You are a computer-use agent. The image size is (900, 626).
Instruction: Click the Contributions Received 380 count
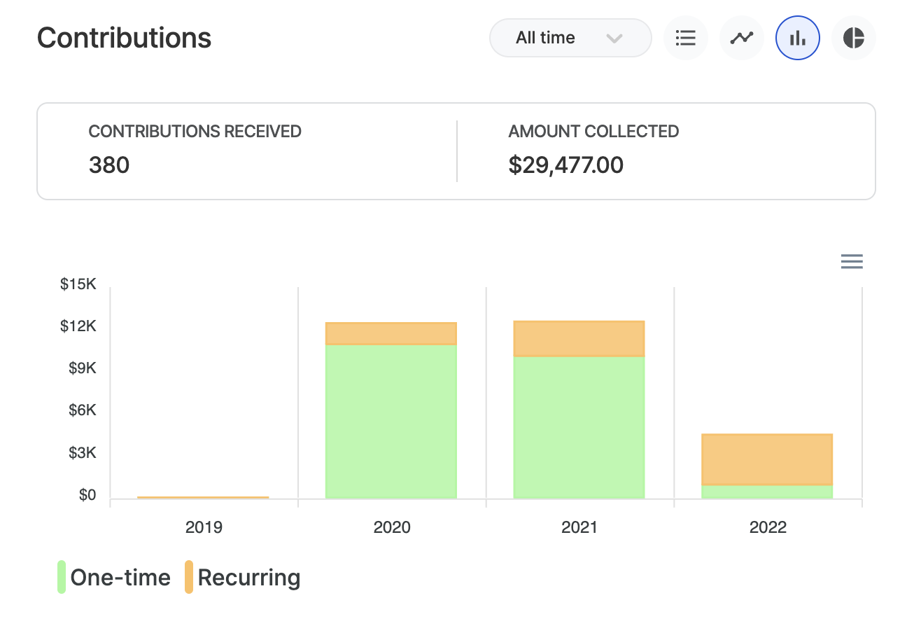tap(109, 165)
